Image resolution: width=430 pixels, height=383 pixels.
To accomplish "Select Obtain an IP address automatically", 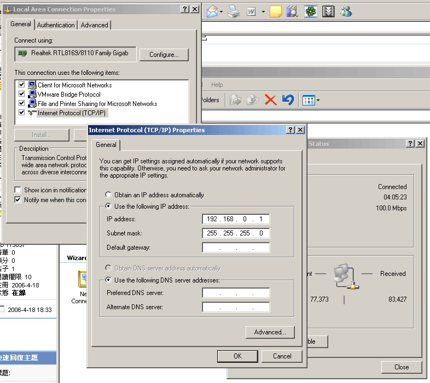I will coord(109,195).
